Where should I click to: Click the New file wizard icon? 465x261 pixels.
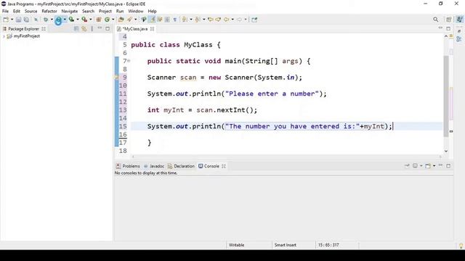click(x=6, y=20)
